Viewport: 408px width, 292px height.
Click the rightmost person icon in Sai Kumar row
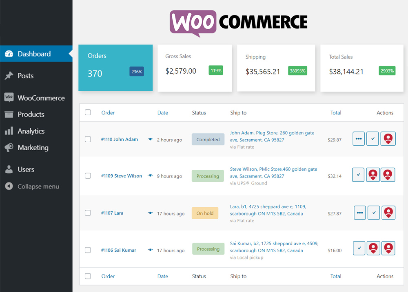pyautogui.click(x=388, y=248)
